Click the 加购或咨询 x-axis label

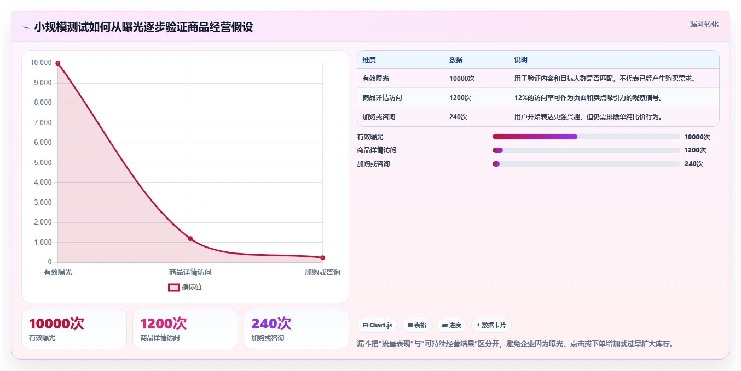coord(322,272)
